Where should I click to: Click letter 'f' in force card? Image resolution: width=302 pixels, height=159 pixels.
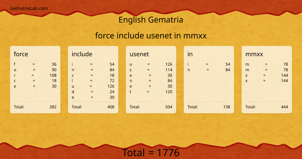(x=15, y=64)
